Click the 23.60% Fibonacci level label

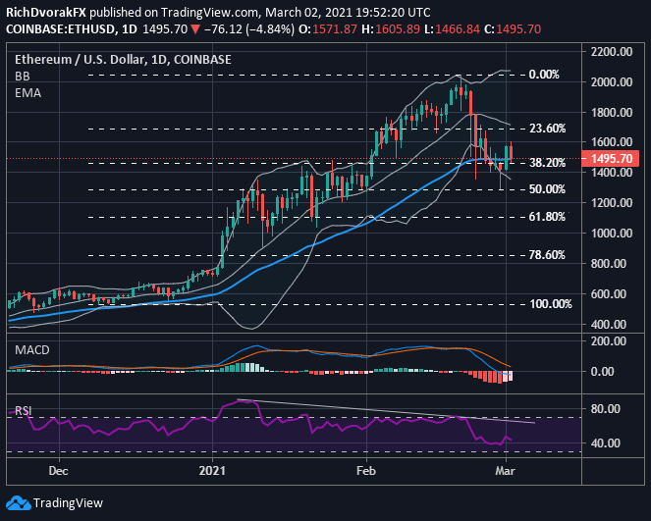pyautogui.click(x=548, y=129)
